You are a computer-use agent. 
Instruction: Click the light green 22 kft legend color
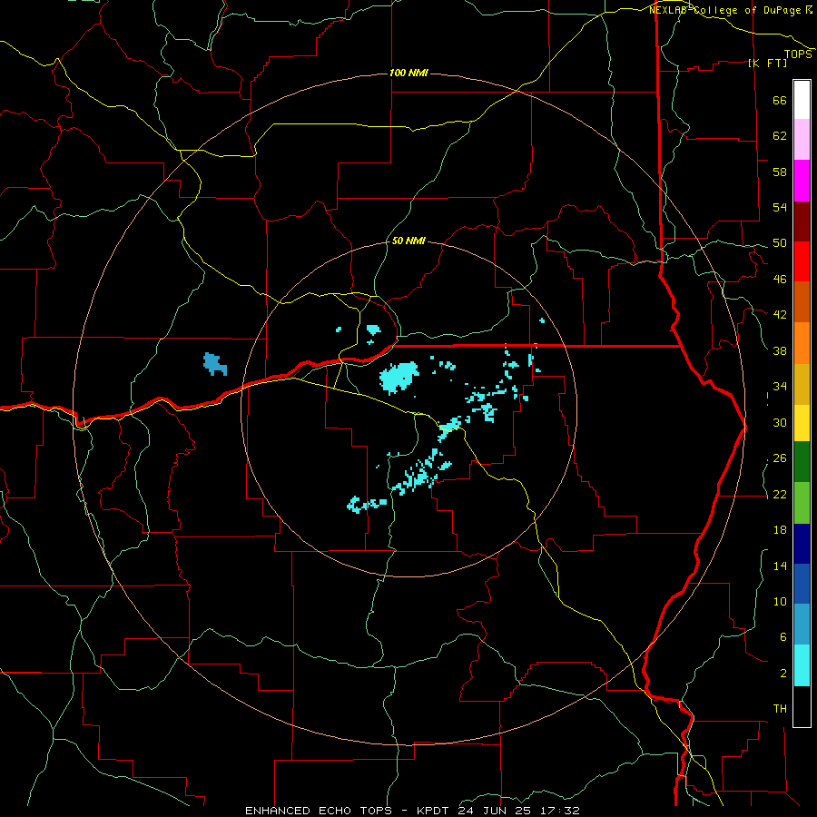802,503
